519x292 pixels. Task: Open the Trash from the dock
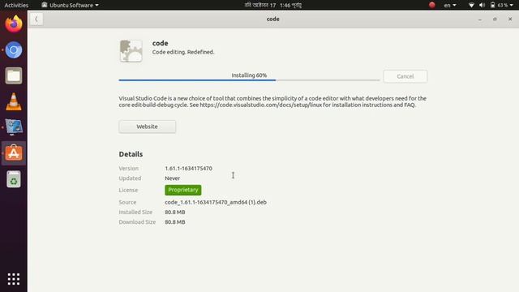point(14,179)
